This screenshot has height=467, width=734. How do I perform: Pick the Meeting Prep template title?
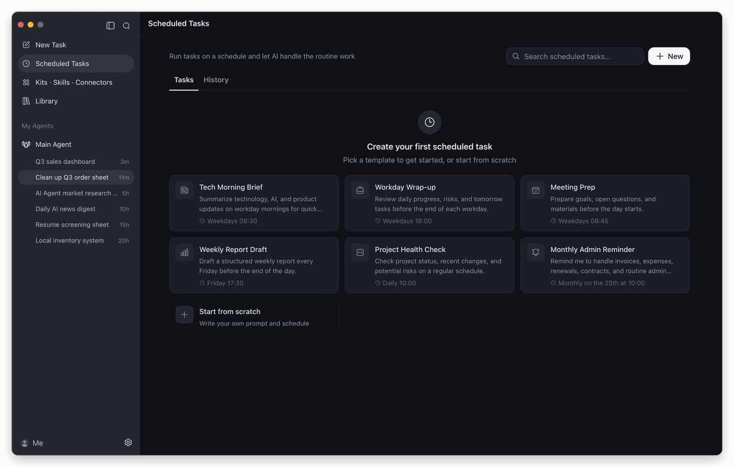coord(573,187)
